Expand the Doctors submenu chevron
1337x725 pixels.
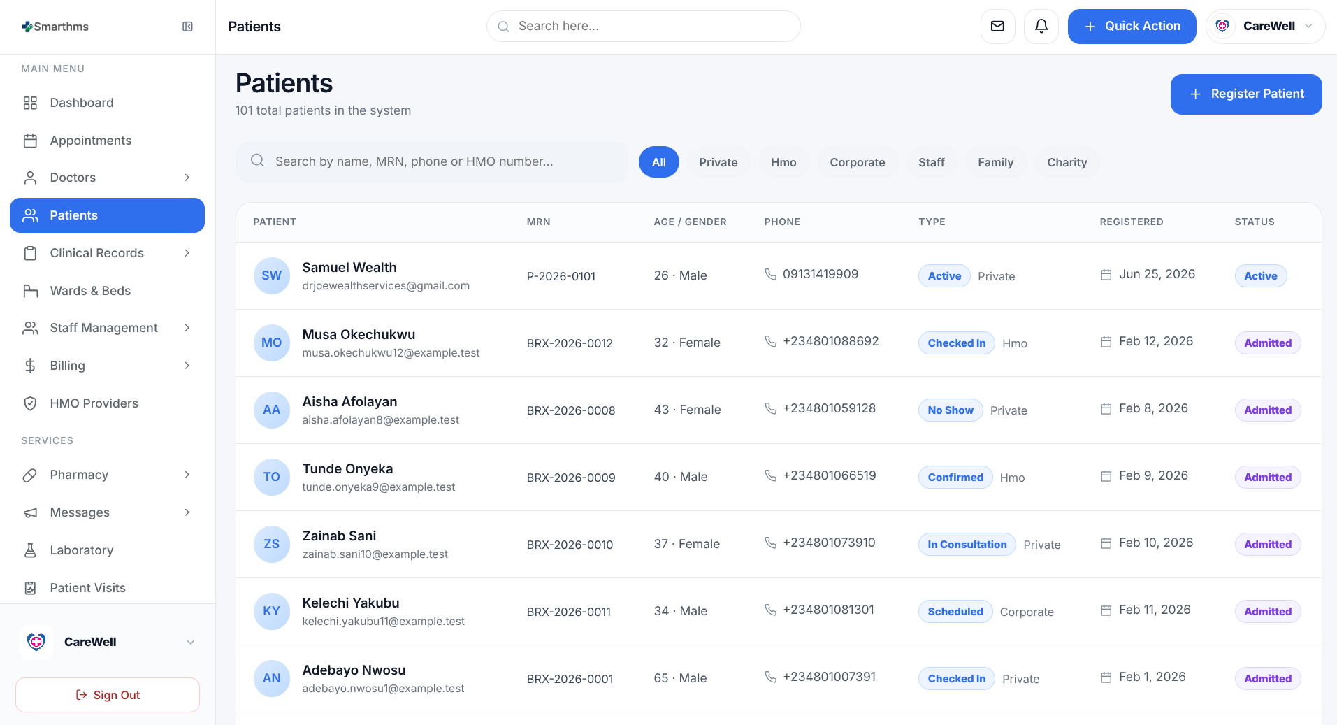point(187,178)
